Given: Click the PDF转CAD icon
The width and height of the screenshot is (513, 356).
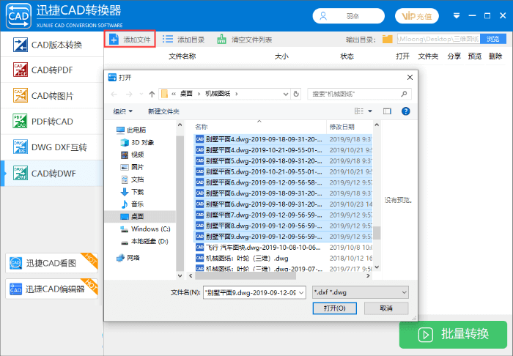Looking at the screenshot, I should click(x=21, y=122).
